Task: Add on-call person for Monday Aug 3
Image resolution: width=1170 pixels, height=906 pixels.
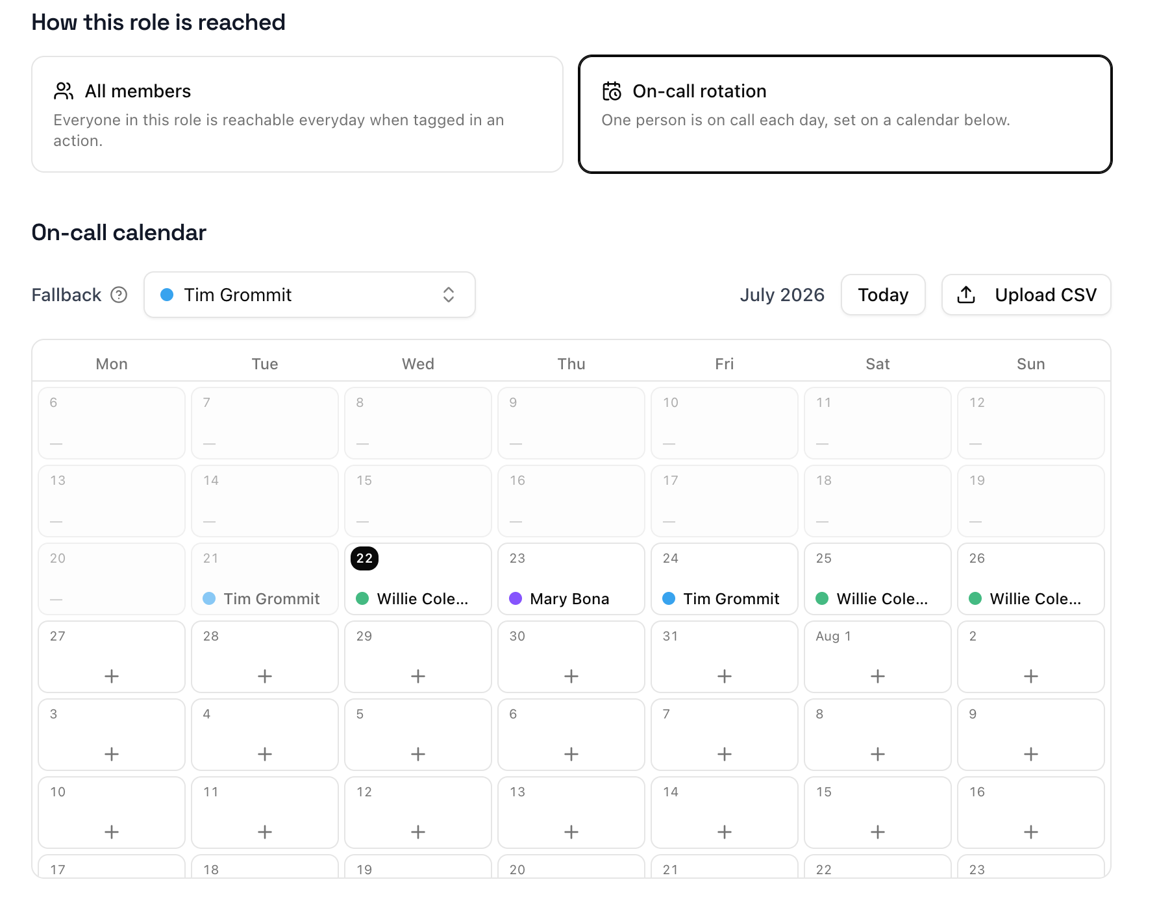Action: pyautogui.click(x=112, y=754)
